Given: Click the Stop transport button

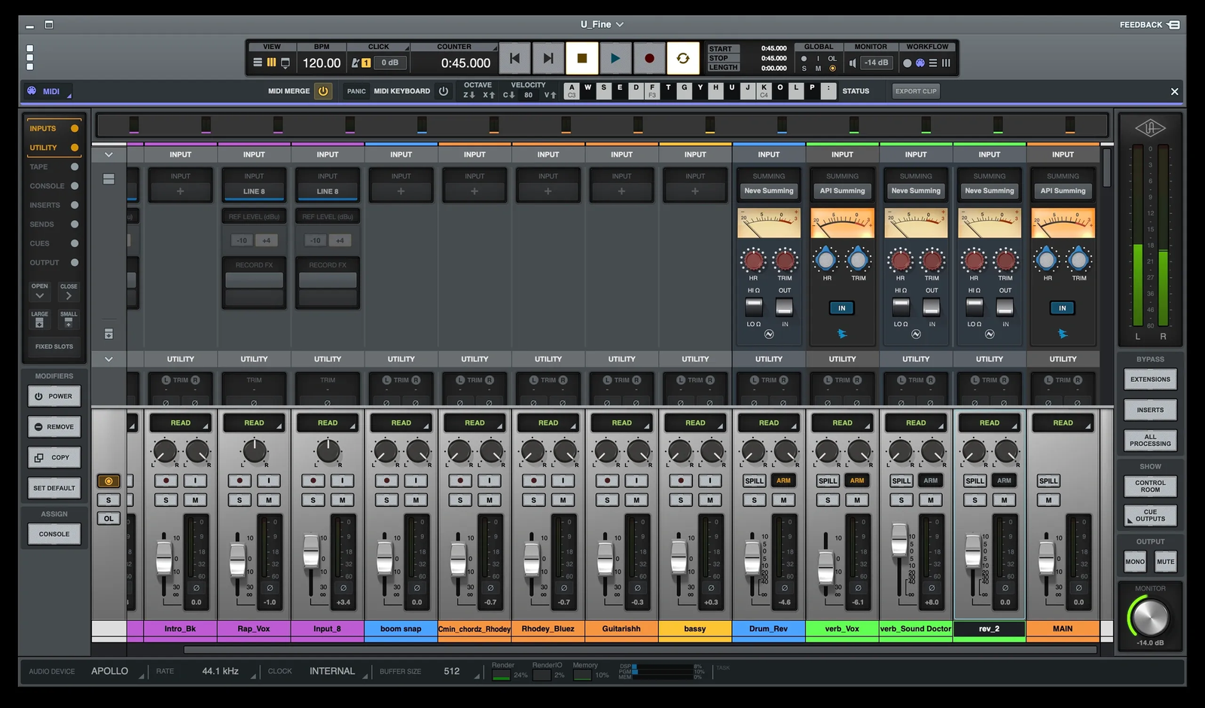Looking at the screenshot, I should pos(581,58).
